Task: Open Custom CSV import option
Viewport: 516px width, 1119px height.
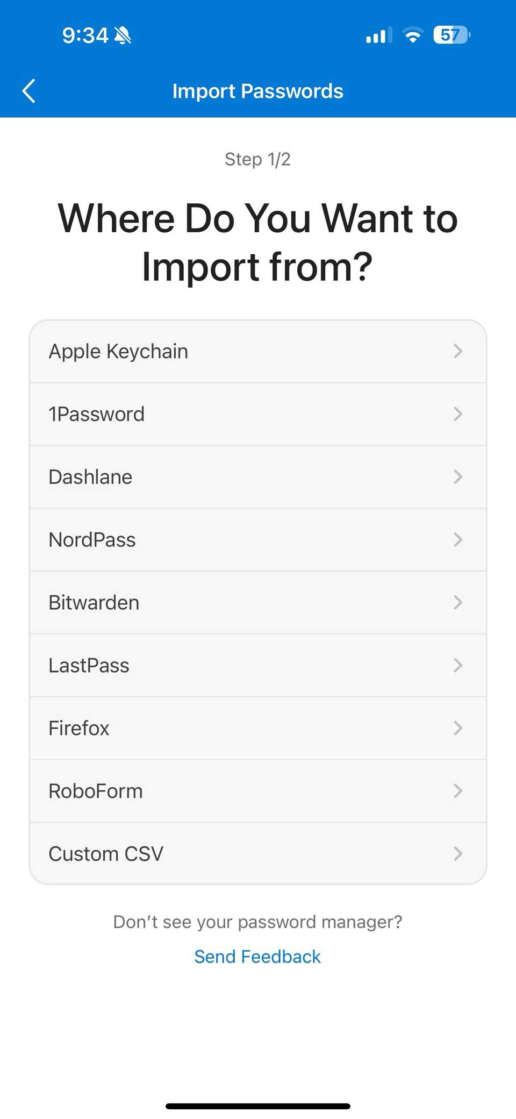Action: [258, 854]
